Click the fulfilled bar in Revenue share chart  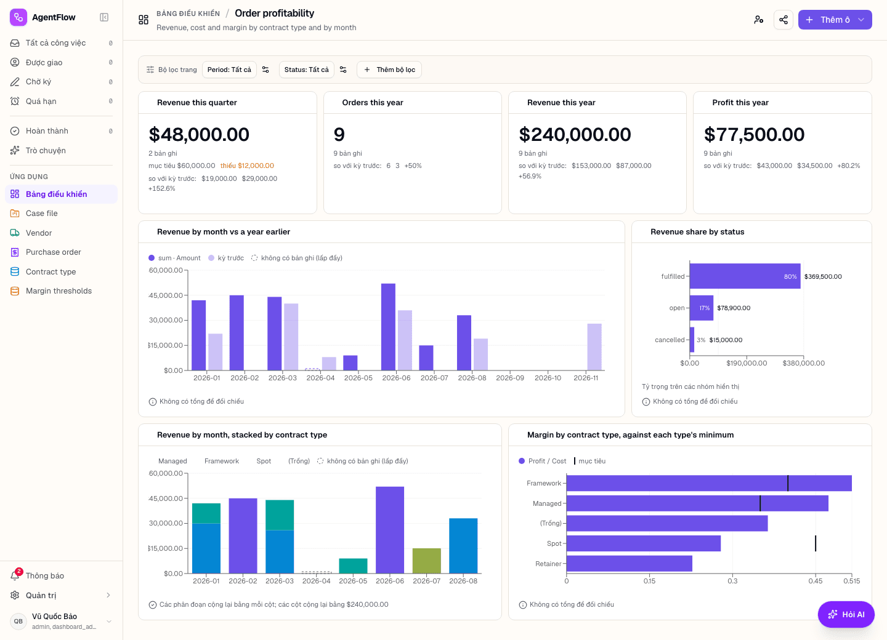[x=745, y=276]
